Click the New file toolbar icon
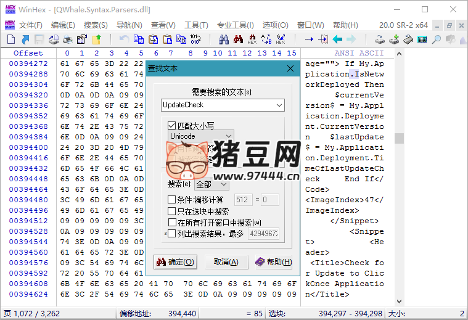Screen dimensions: 468x320 click(x=11, y=39)
